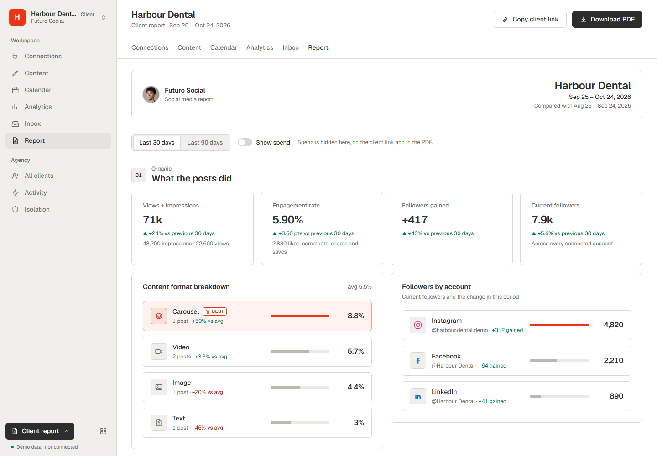Image resolution: width=657 pixels, height=456 pixels.
Task: Click the Followers gained +417 value
Action: [x=415, y=220]
